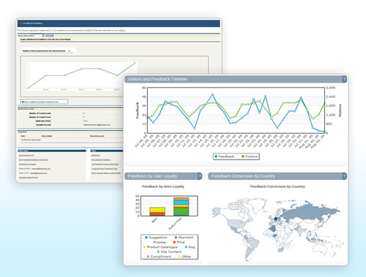Open Customize your Feedback Form link
The height and width of the screenshot is (277, 366).
(x=104, y=169)
